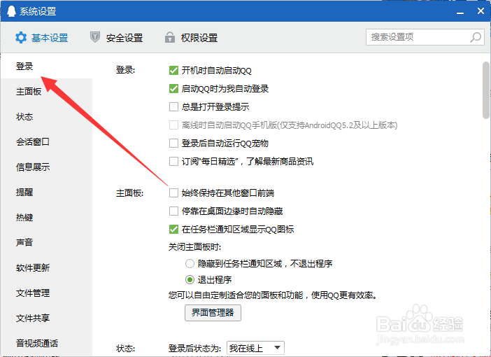Enable 总是打开登录提示
The image size is (491, 357).
click(x=173, y=107)
